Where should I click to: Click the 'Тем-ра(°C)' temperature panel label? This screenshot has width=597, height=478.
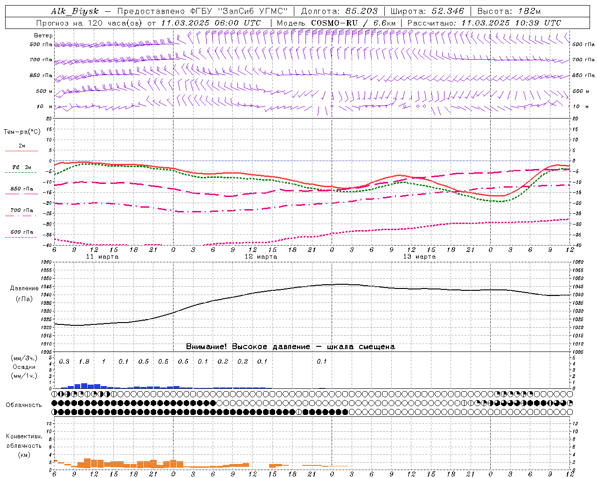[x=22, y=132]
